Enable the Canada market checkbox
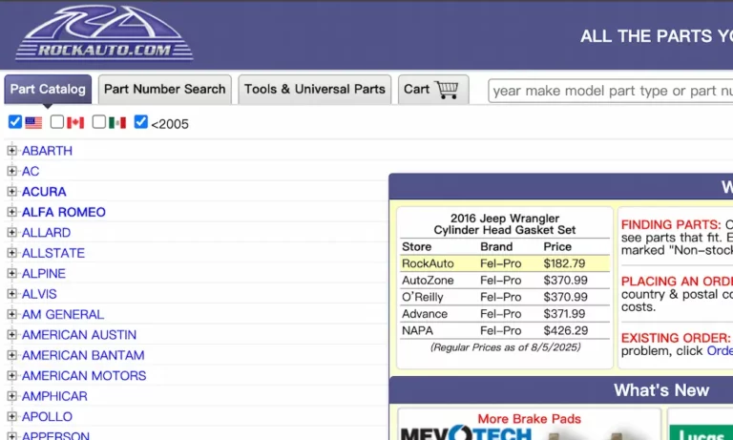 tap(57, 122)
